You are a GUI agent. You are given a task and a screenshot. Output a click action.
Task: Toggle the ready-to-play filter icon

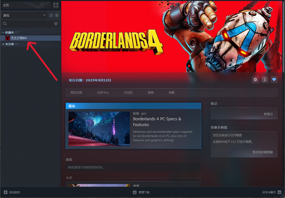click(57, 16)
